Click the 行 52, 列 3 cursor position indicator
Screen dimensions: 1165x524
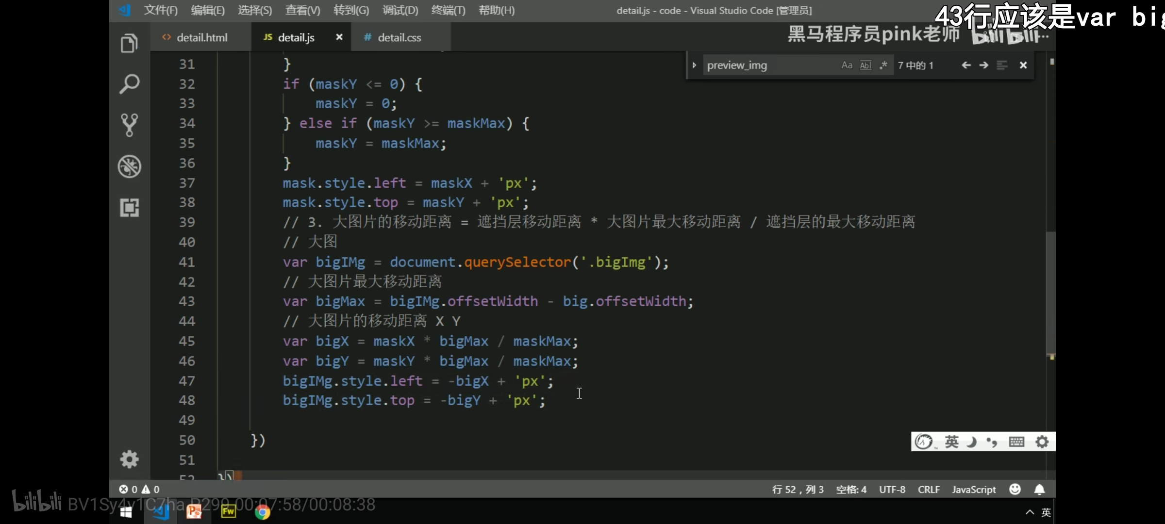(798, 489)
